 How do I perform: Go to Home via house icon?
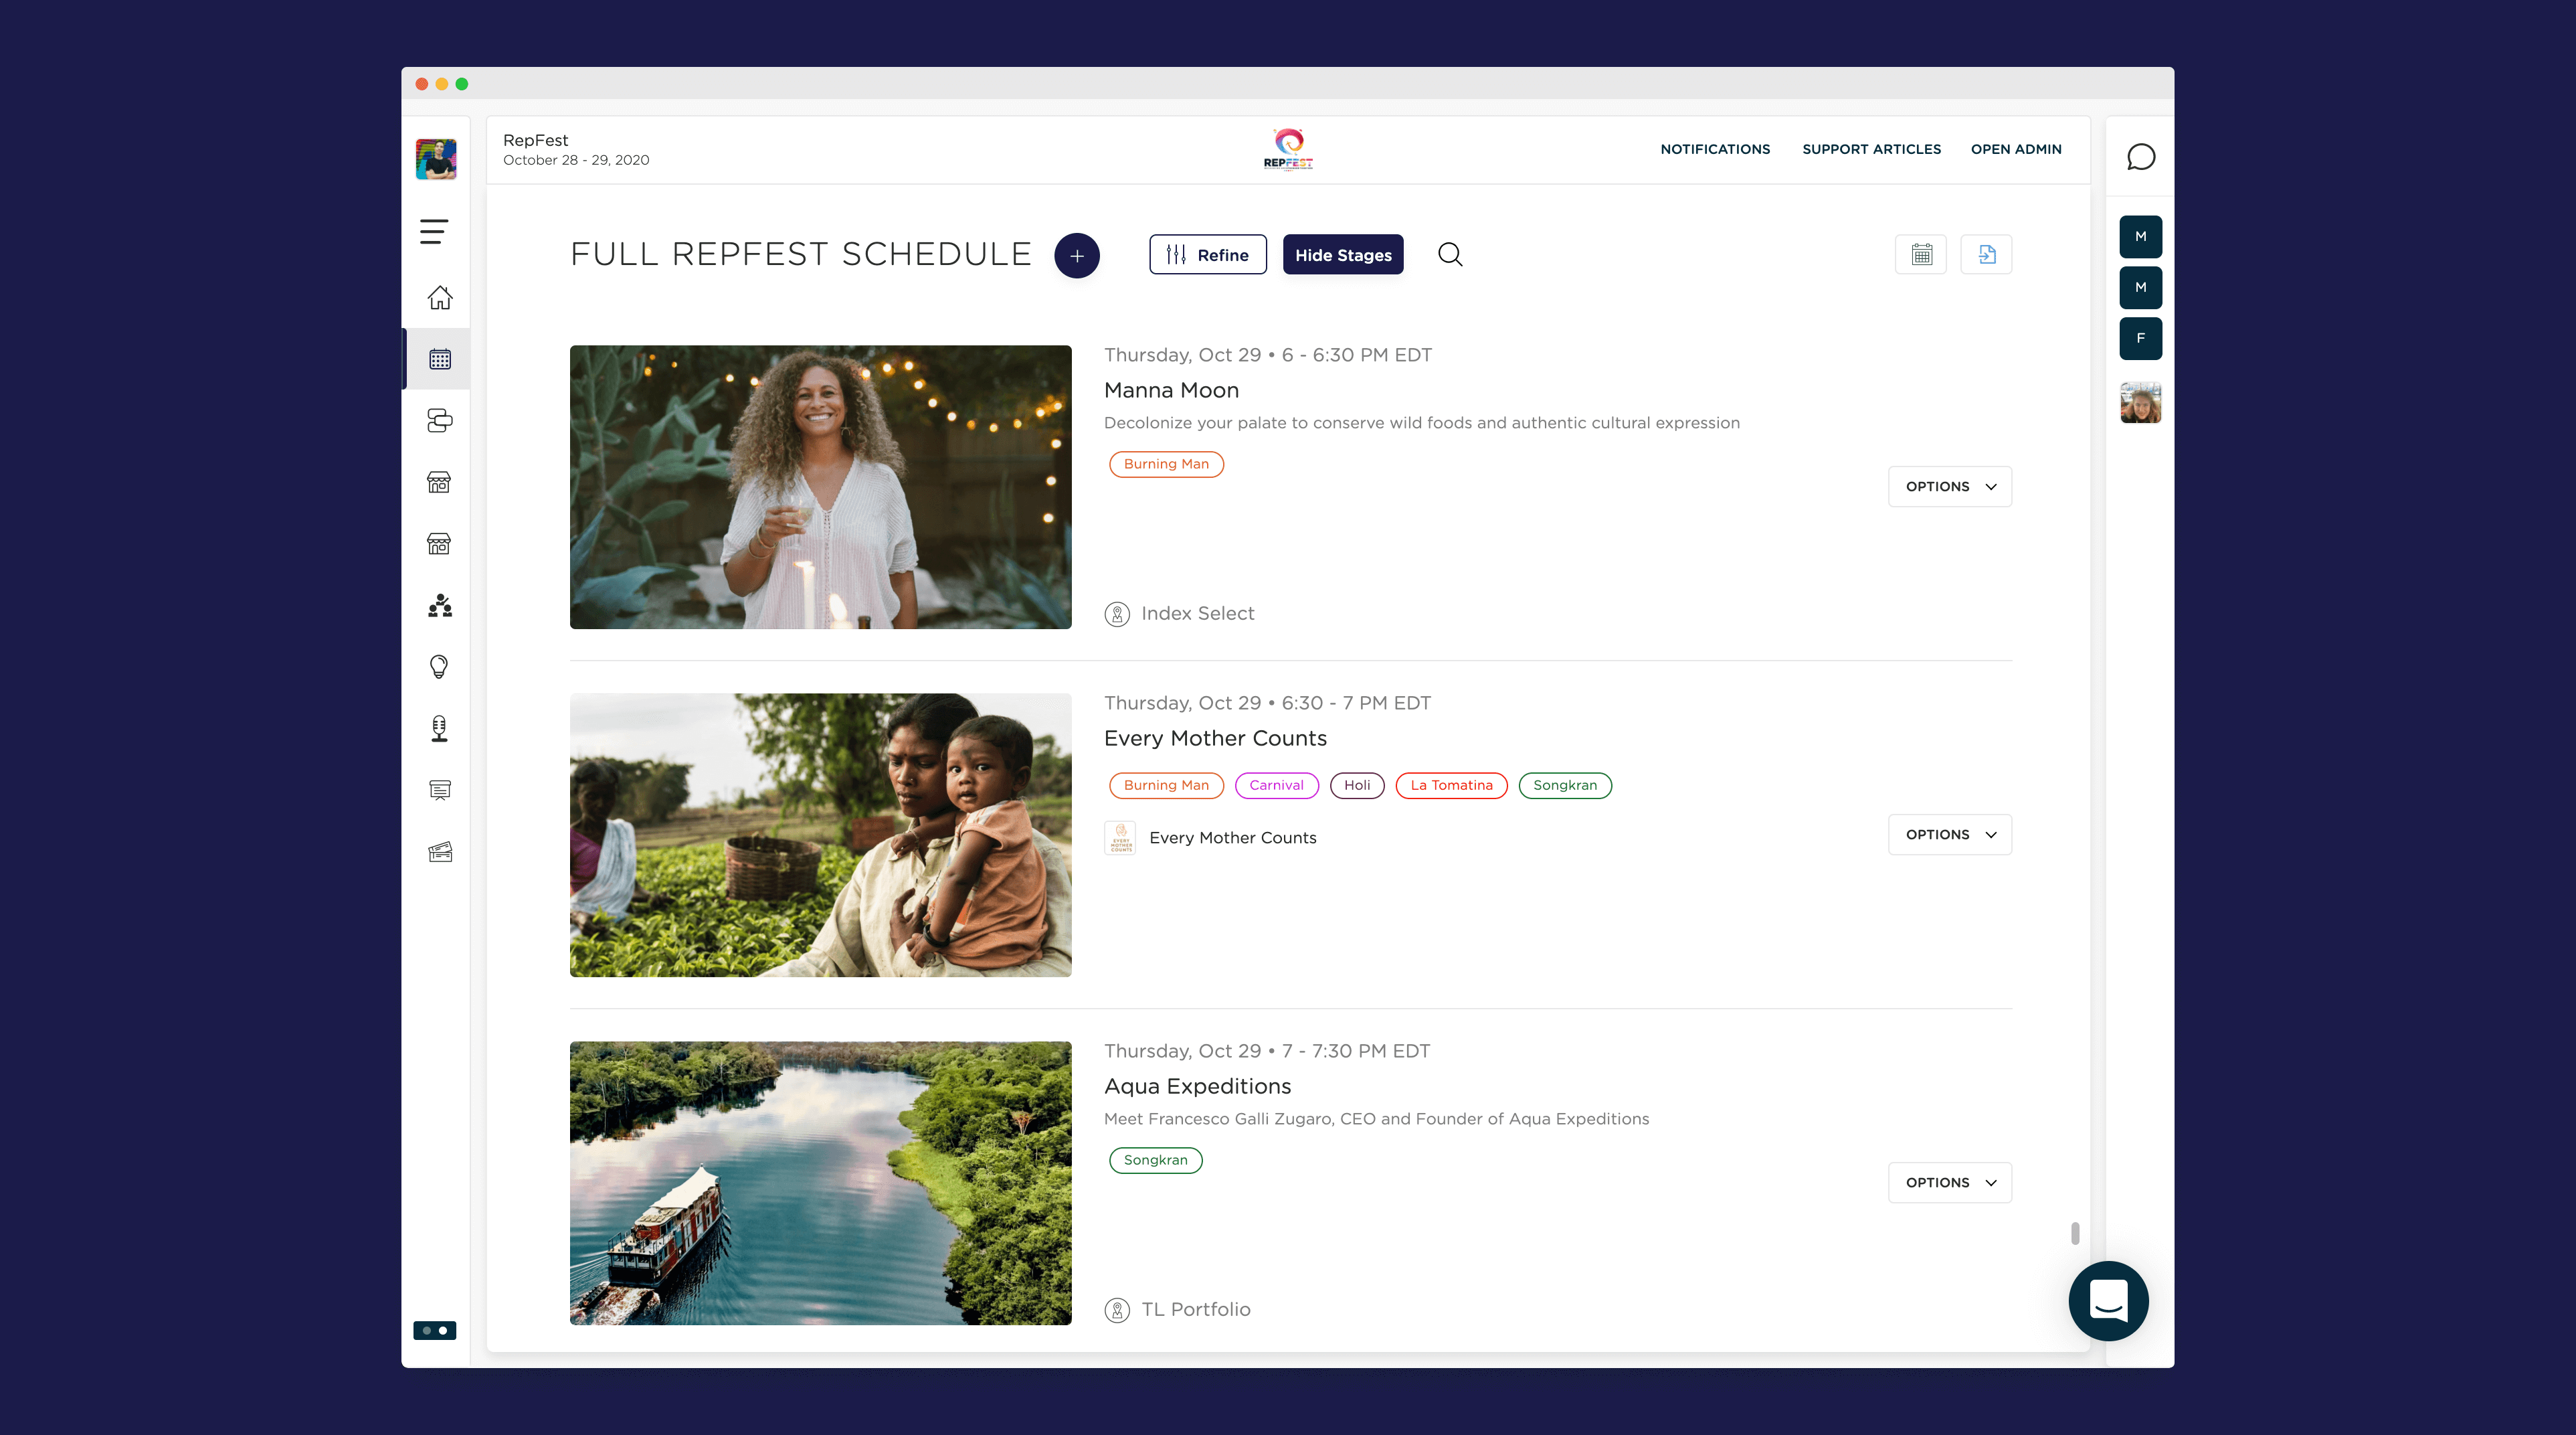(439, 298)
